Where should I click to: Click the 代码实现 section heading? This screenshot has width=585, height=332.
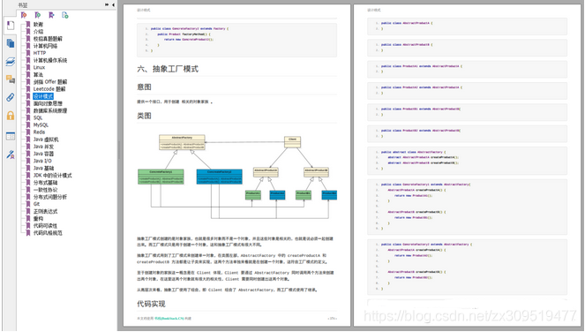click(x=151, y=304)
